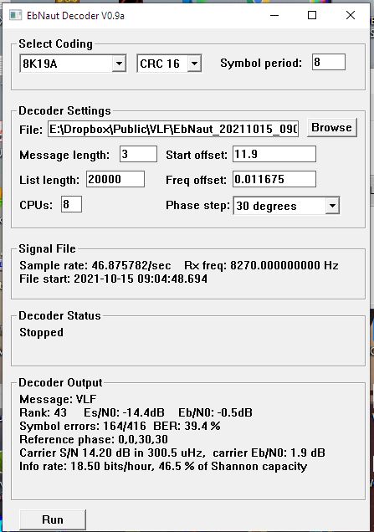Image resolution: width=374 pixels, height=532 pixels.
Task: Open the Phase step 30 degrees dropdown
Action: (332, 206)
